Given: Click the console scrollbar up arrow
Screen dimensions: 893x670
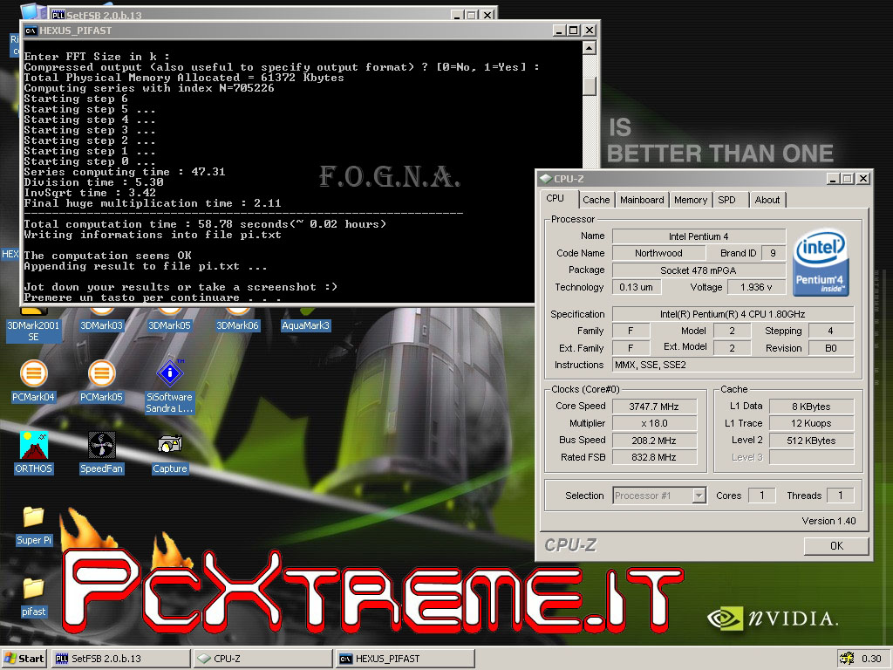Looking at the screenshot, I should 590,48.
